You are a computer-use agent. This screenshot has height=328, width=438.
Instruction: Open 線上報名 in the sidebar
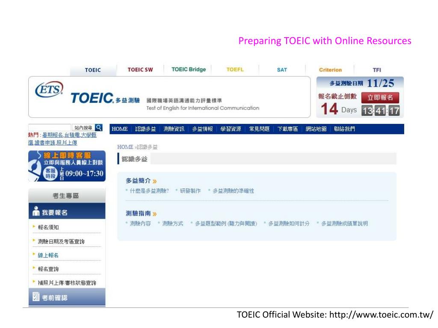[48, 255]
